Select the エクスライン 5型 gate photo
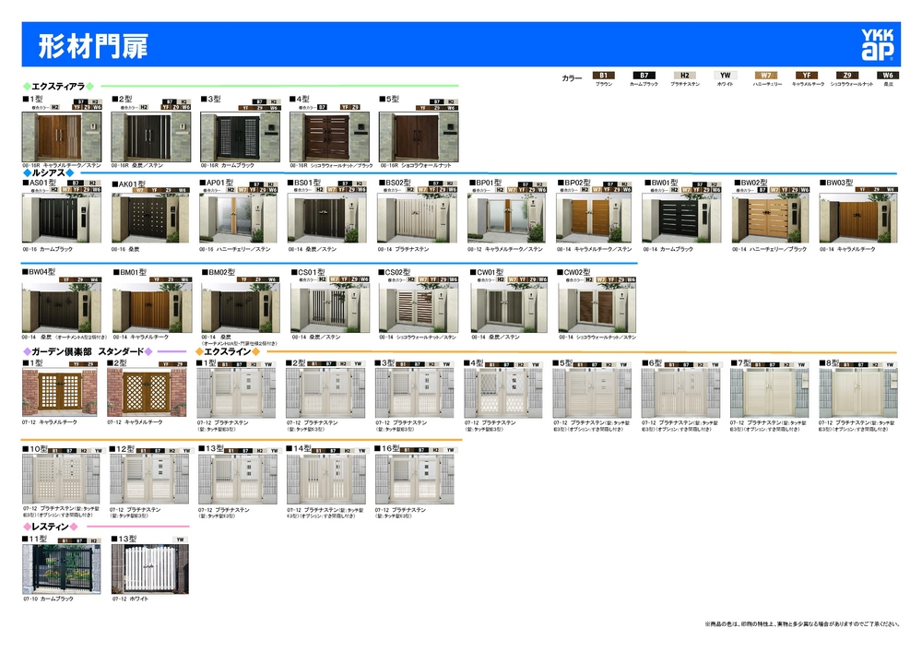The height and width of the screenshot is (652, 922). 592,393
